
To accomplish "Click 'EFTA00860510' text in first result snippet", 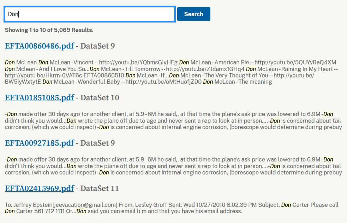I will (104, 75).
